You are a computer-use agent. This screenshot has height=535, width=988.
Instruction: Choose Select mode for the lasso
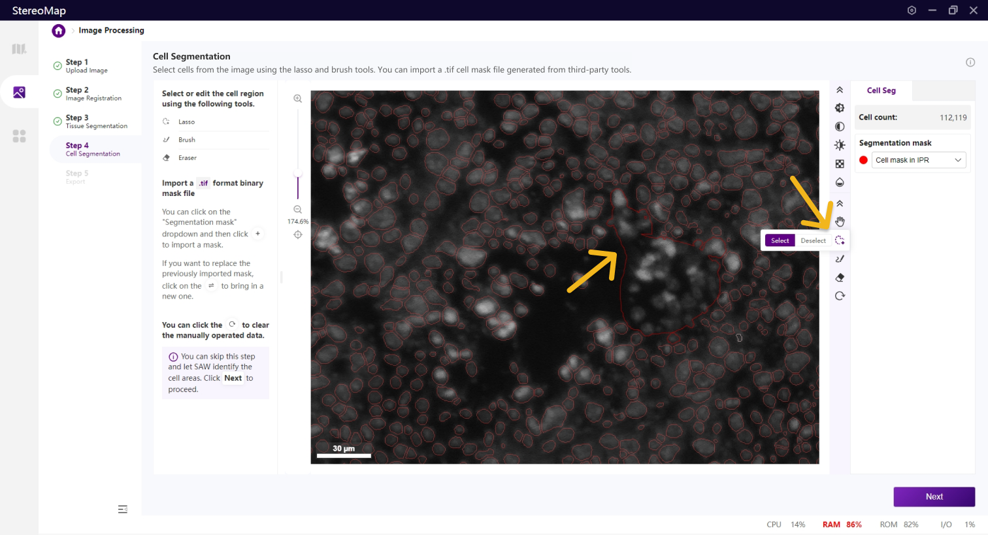pyautogui.click(x=780, y=240)
